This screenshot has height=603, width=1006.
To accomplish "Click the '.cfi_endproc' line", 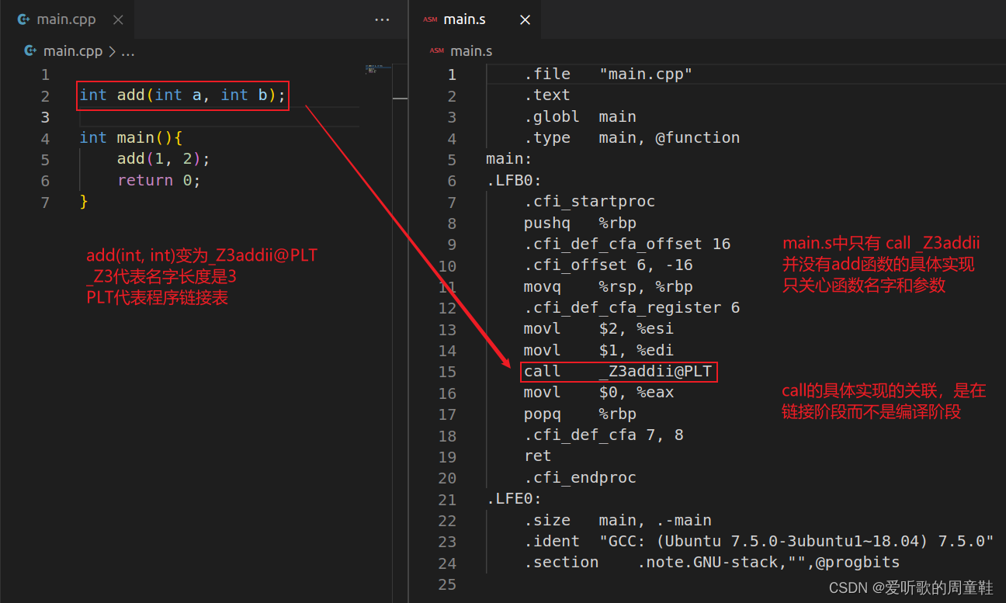I will pyautogui.click(x=580, y=477).
